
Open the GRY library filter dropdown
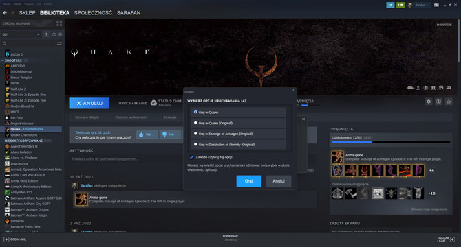(x=21, y=34)
